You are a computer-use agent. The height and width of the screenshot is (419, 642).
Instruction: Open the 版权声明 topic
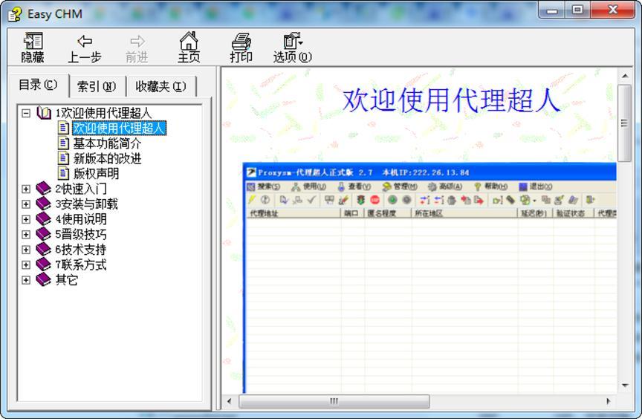click(96, 174)
